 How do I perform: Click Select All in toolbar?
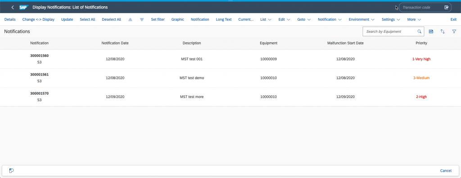[88, 19]
